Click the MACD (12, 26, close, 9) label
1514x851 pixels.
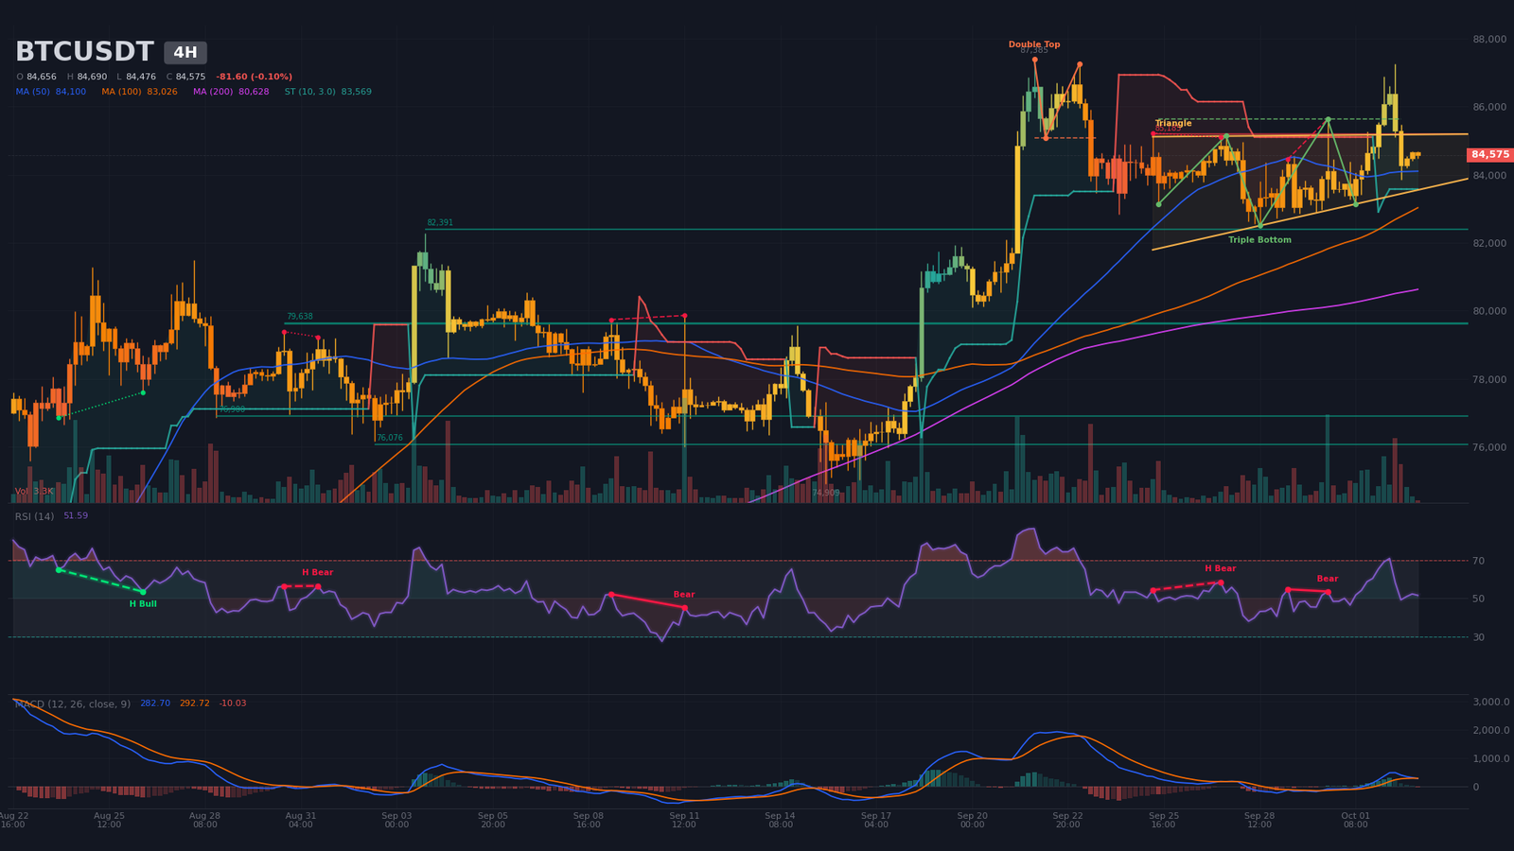(x=73, y=703)
